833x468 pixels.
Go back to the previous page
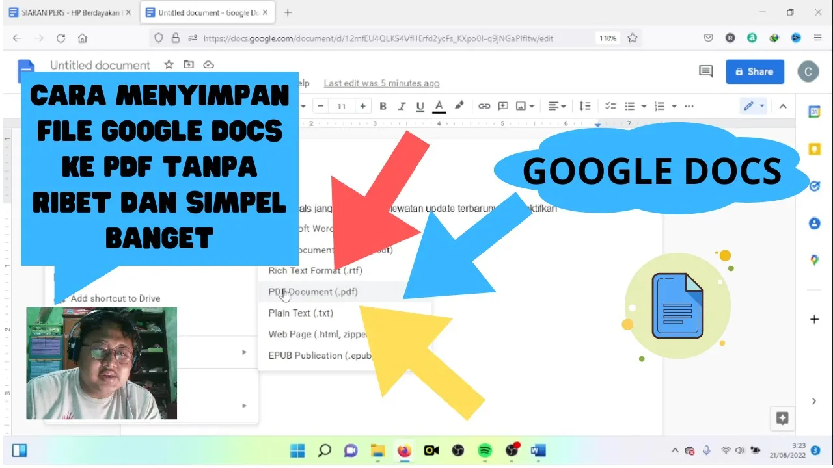pyautogui.click(x=17, y=38)
